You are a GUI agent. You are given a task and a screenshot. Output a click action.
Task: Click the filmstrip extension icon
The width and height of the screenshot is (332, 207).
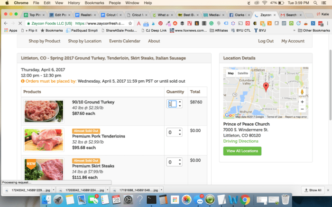(x=204, y=23)
